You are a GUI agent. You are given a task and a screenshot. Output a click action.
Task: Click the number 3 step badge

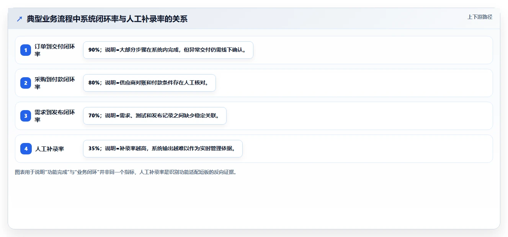pos(26,116)
